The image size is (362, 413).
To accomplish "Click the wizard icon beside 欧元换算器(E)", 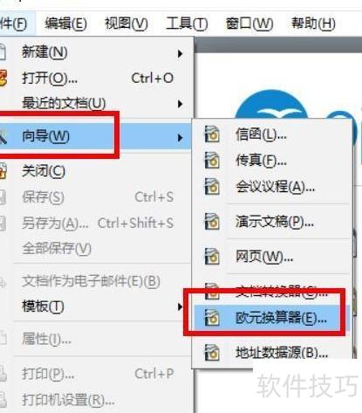I will pos(212,318).
